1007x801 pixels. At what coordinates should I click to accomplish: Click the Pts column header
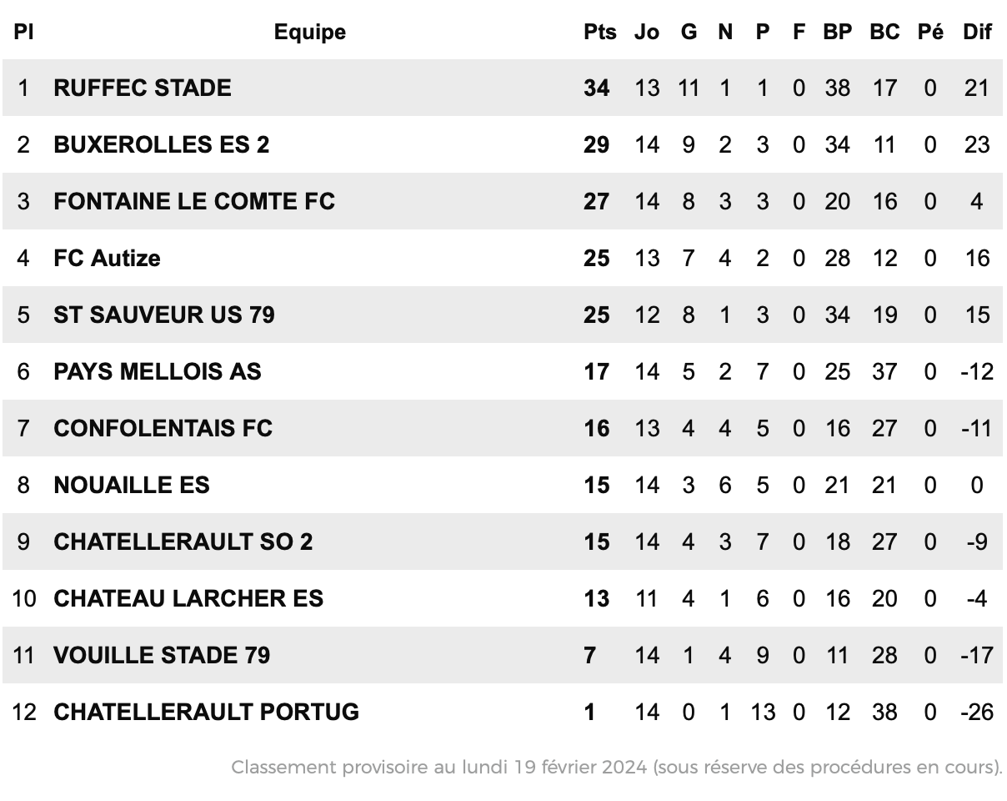(600, 32)
